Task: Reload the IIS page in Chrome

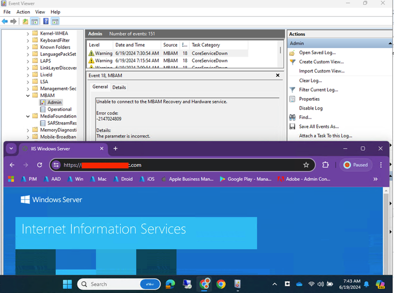Action: [39, 165]
